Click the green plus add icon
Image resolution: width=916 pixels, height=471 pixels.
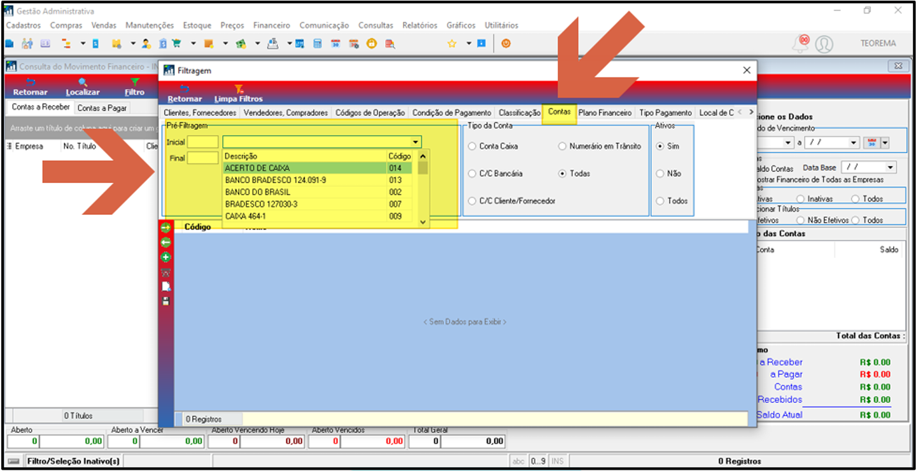coord(166,257)
